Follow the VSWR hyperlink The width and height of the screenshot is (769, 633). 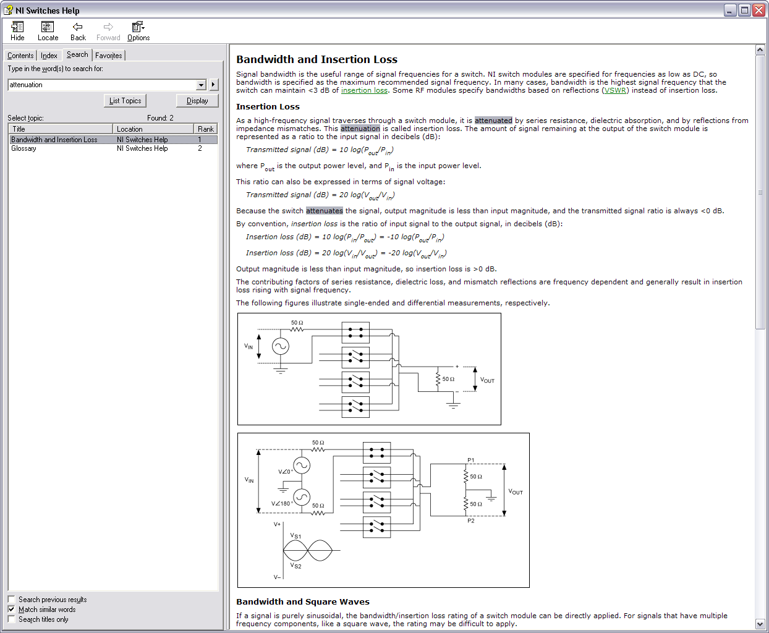(x=614, y=90)
